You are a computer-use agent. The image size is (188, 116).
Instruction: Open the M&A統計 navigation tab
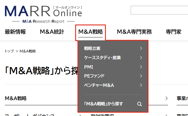point(52,32)
